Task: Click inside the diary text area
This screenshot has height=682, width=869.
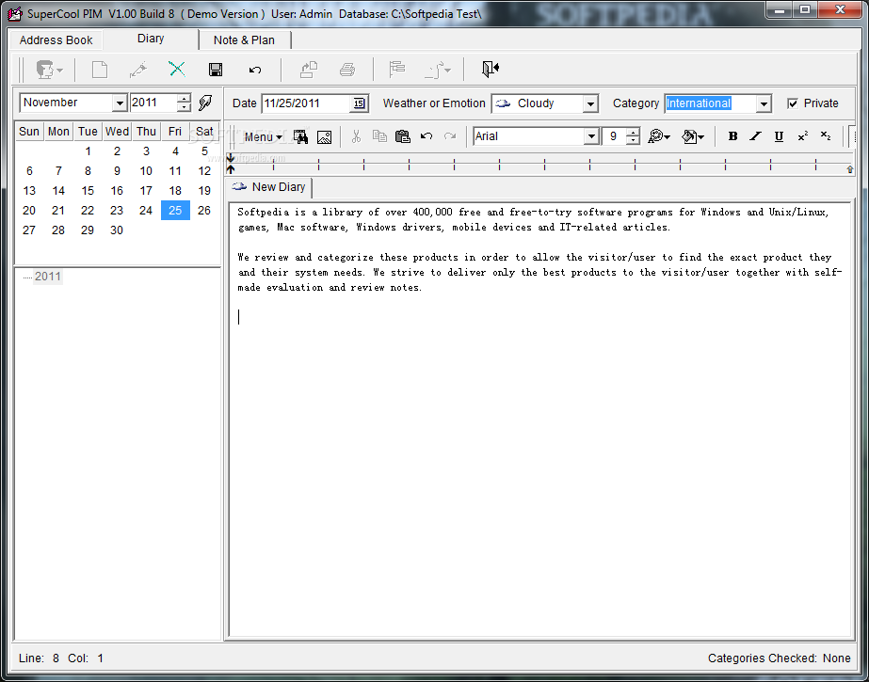Action: [x=540, y=420]
